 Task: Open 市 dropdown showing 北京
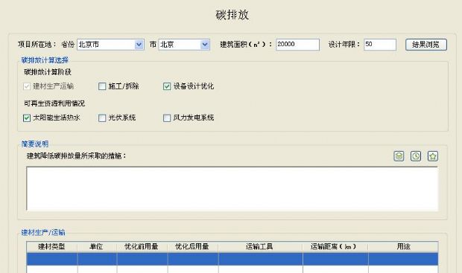184,45
